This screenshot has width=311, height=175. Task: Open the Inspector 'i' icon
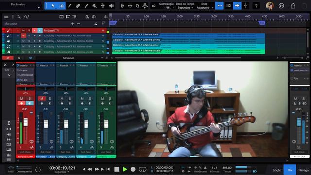point(13,17)
